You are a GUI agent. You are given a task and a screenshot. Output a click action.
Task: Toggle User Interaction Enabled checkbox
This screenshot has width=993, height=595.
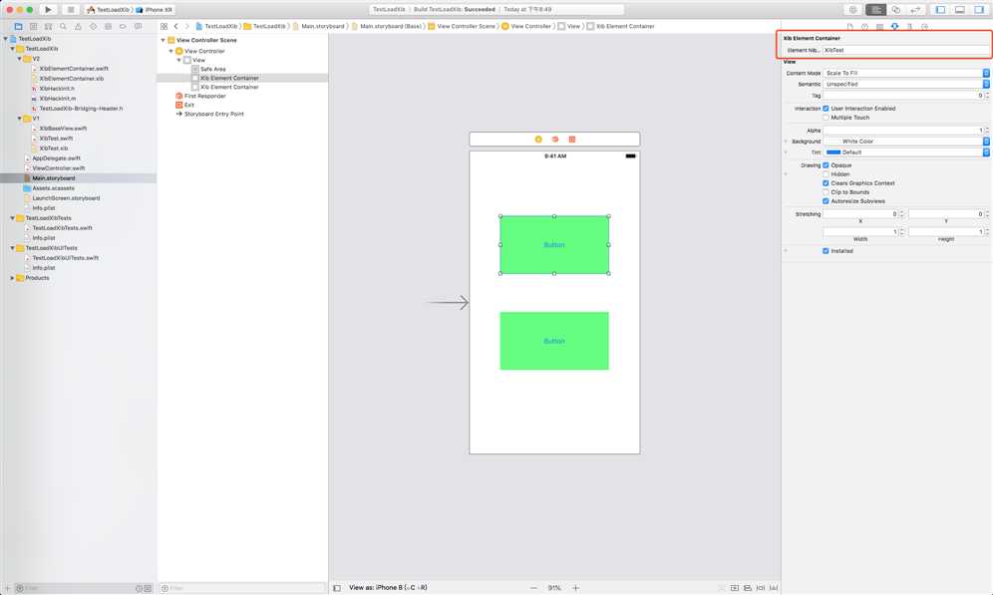point(826,109)
